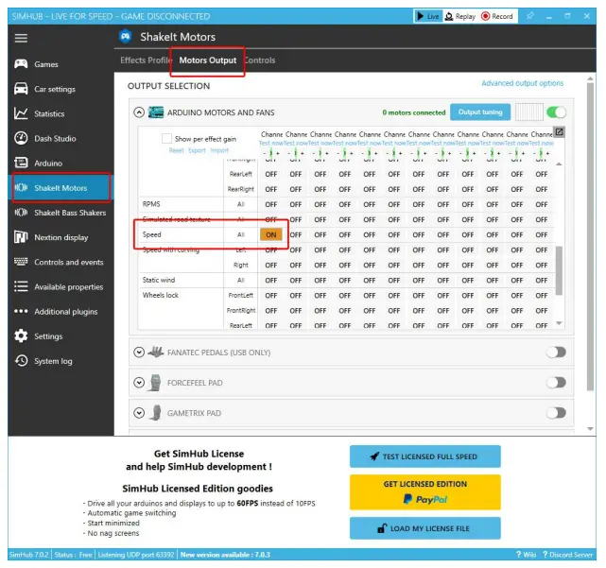Click the striped box beside Output tuning
The image size is (606, 568).
click(x=528, y=112)
